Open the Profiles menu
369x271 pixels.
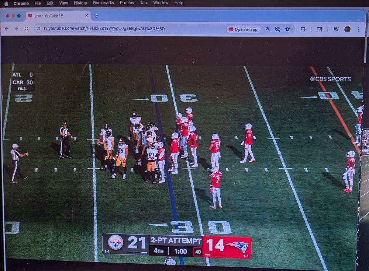(127, 3)
